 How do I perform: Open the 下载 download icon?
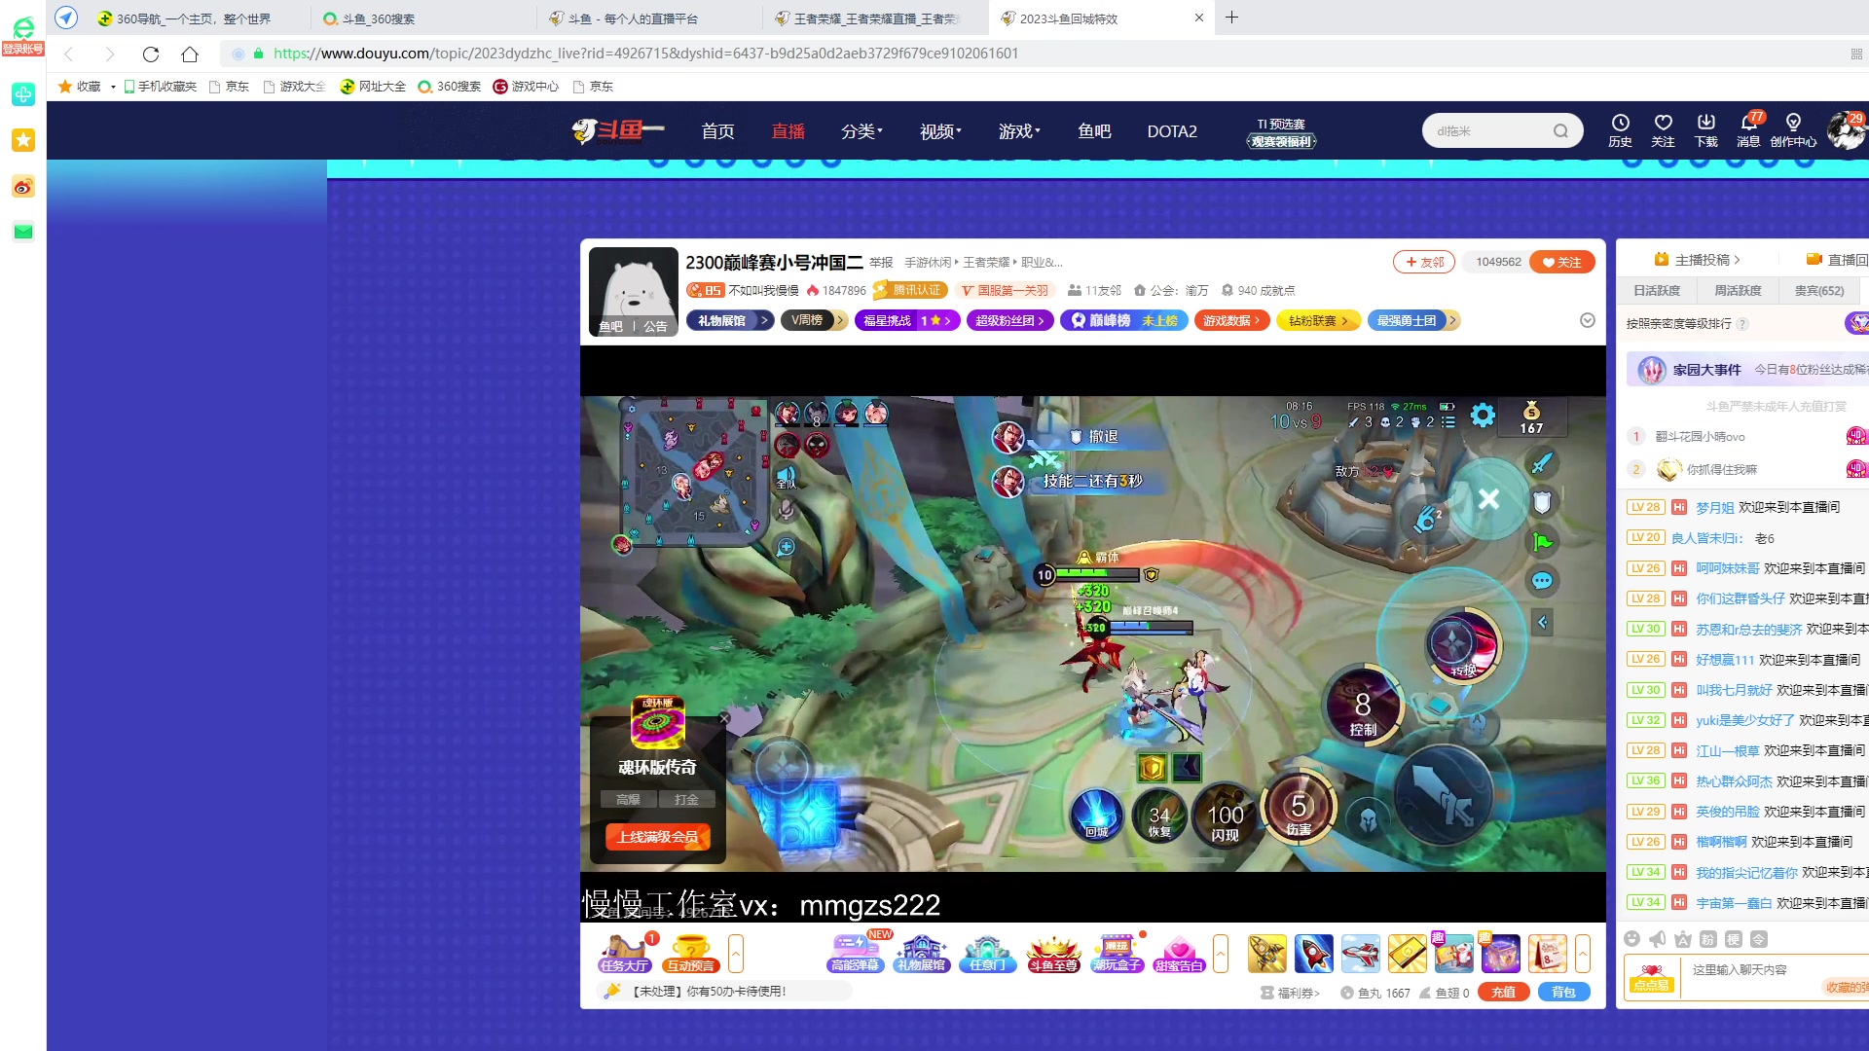[x=1705, y=123]
